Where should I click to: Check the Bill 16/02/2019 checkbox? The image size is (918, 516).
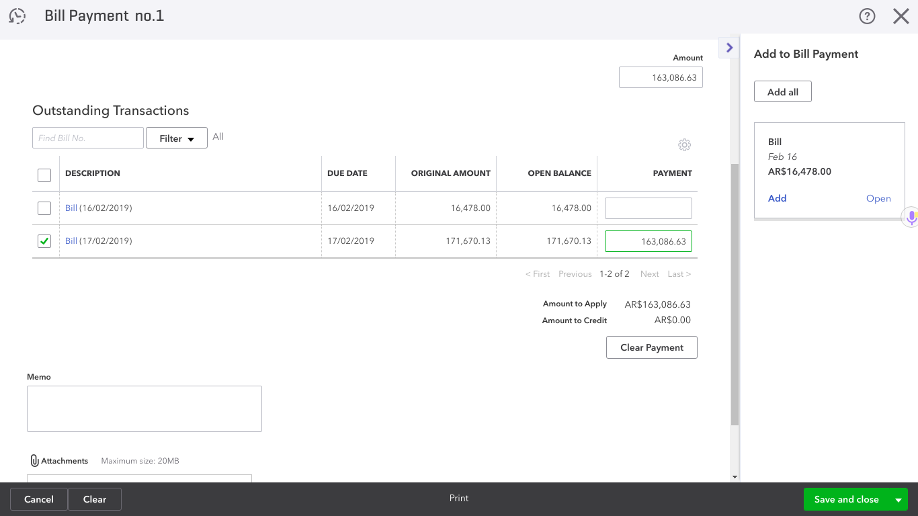click(x=44, y=208)
